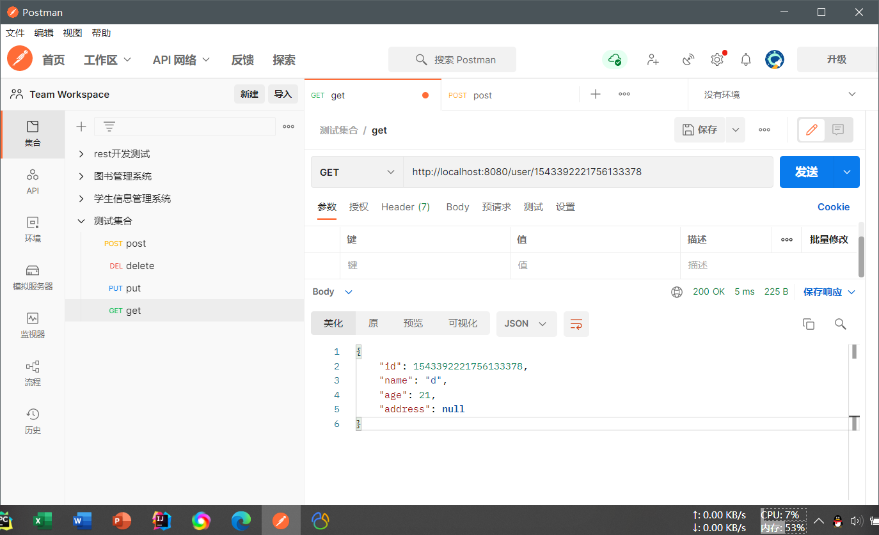Open the 模拟服务器 mock servers panel
This screenshot has width=879, height=535.
click(x=33, y=278)
